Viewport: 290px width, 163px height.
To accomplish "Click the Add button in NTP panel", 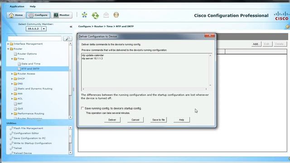I will point(256,44).
